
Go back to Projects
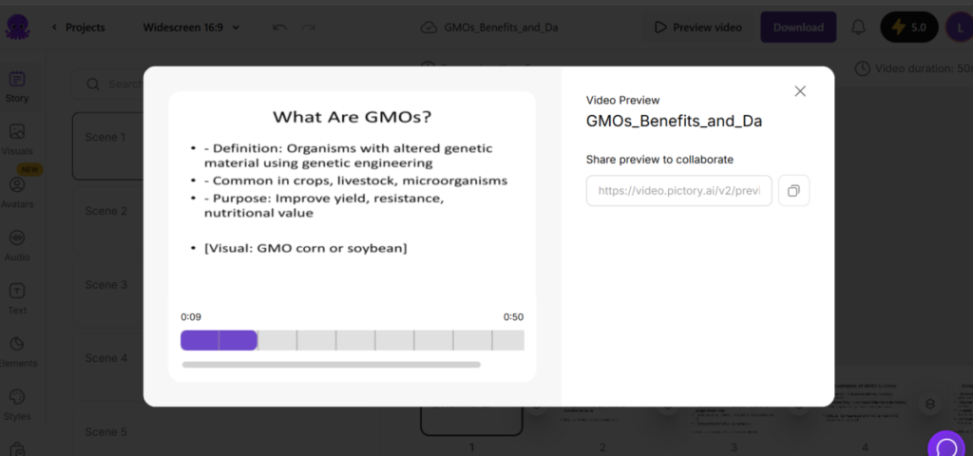(78, 28)
